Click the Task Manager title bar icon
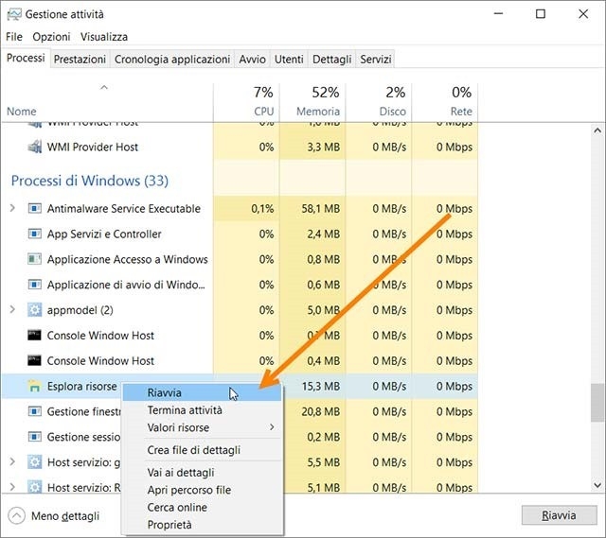The image size is (606, 538). click(13, 14)
